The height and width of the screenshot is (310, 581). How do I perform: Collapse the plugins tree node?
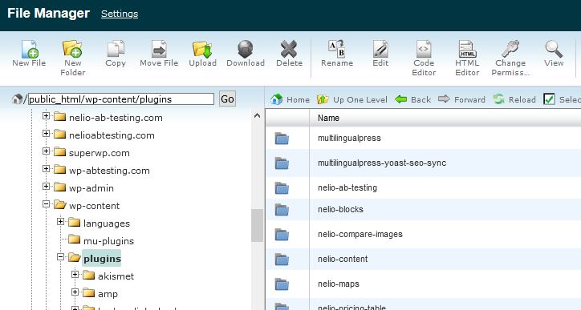(60, 256)
